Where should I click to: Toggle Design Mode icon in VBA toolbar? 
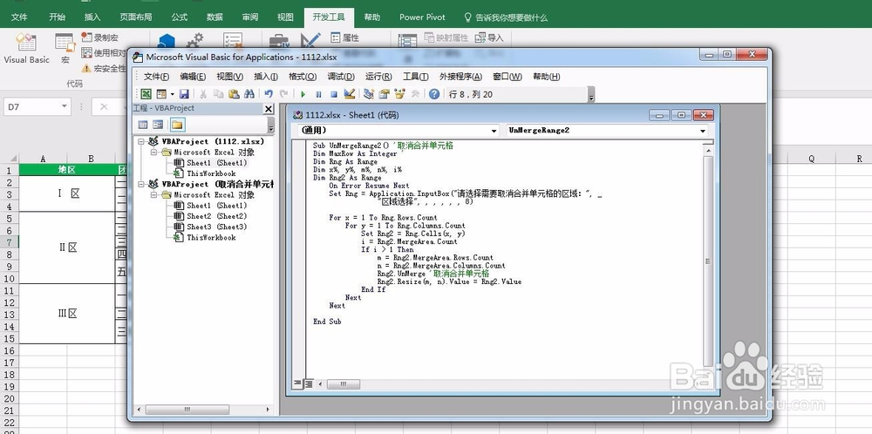[x=350, y=94]
